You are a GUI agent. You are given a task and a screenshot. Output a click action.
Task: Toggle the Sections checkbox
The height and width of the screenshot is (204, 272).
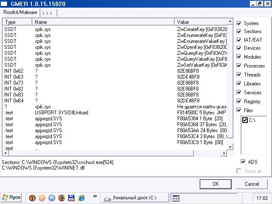coord(239,31)
